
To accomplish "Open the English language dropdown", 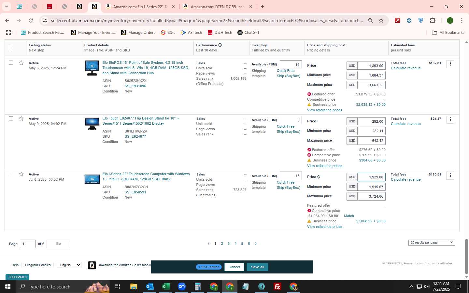I will pos(69,265).
